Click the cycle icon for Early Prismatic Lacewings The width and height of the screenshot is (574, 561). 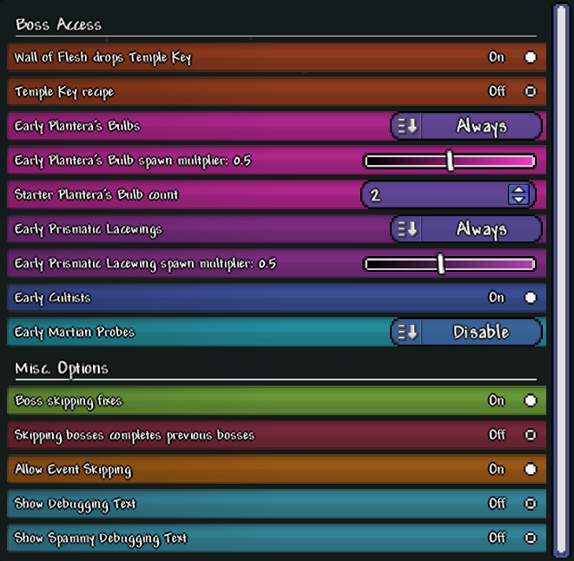(406, 229)
